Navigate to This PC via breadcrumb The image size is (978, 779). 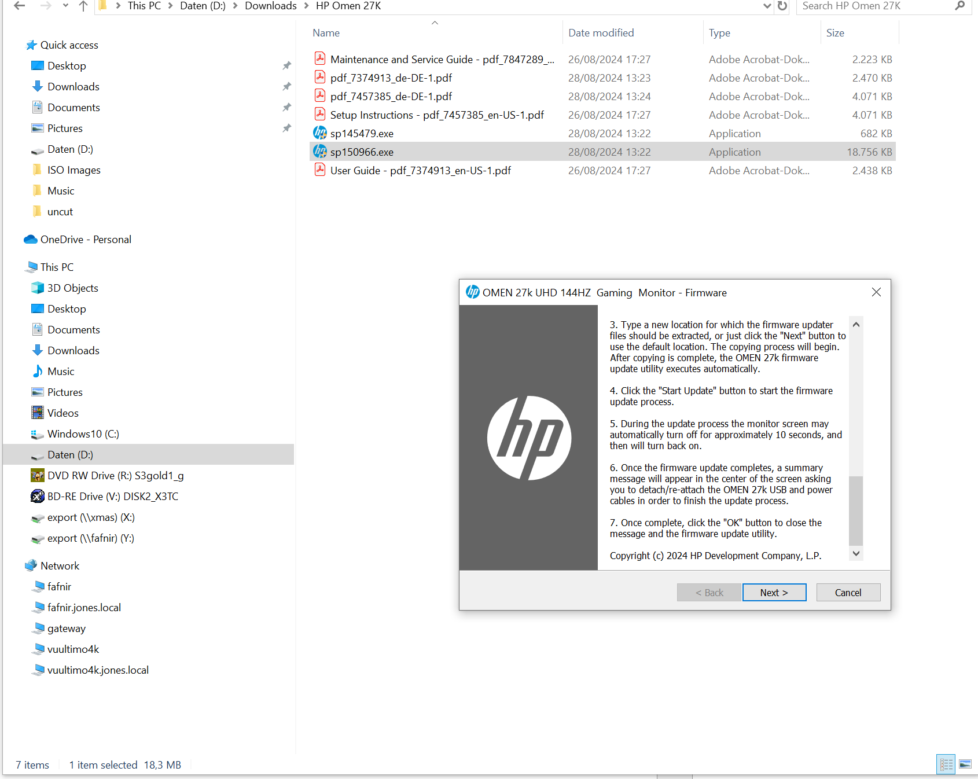click(x=144, y=6)
